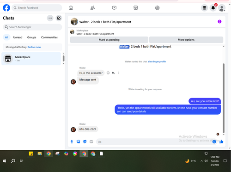The height and width of the screenshot is (172, 231).
Task: Open the Groups circle icon in top bar
Action: point(157,8)
